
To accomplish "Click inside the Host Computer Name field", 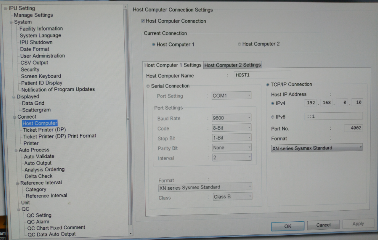I will coord(262,75).
